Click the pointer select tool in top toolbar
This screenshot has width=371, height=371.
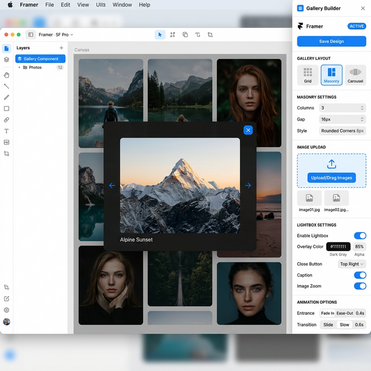point(160,35)
